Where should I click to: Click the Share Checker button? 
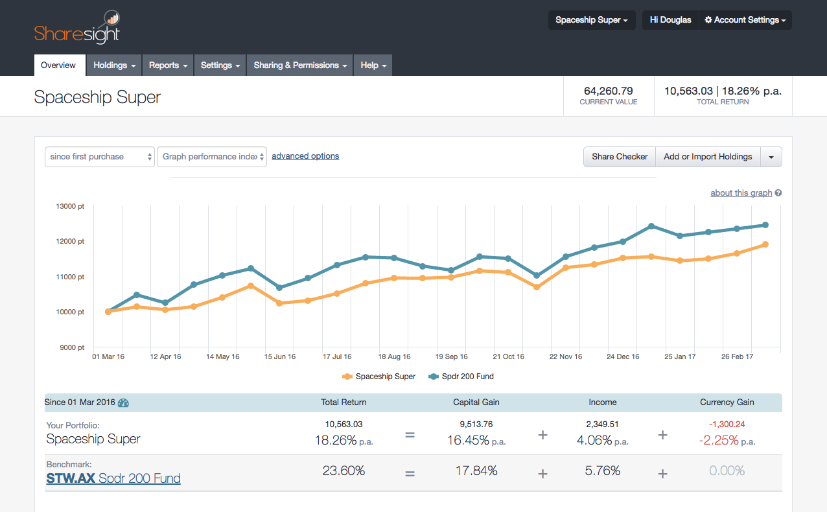[x=620, y=157]
